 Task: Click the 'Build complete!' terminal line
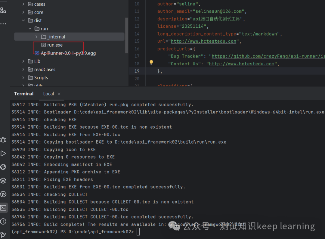point(128,224)
